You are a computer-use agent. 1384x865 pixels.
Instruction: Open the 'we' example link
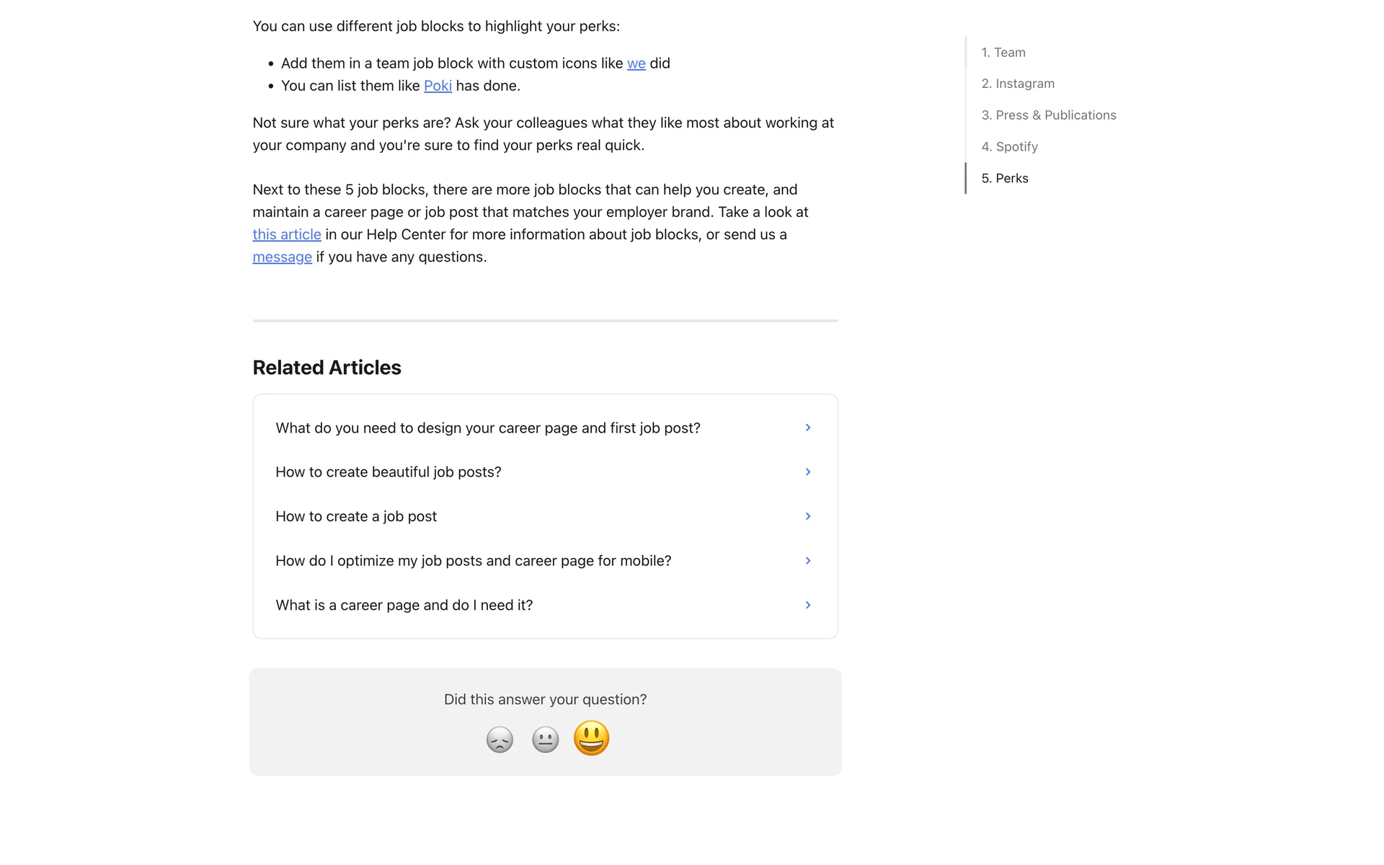pos(636,63)
